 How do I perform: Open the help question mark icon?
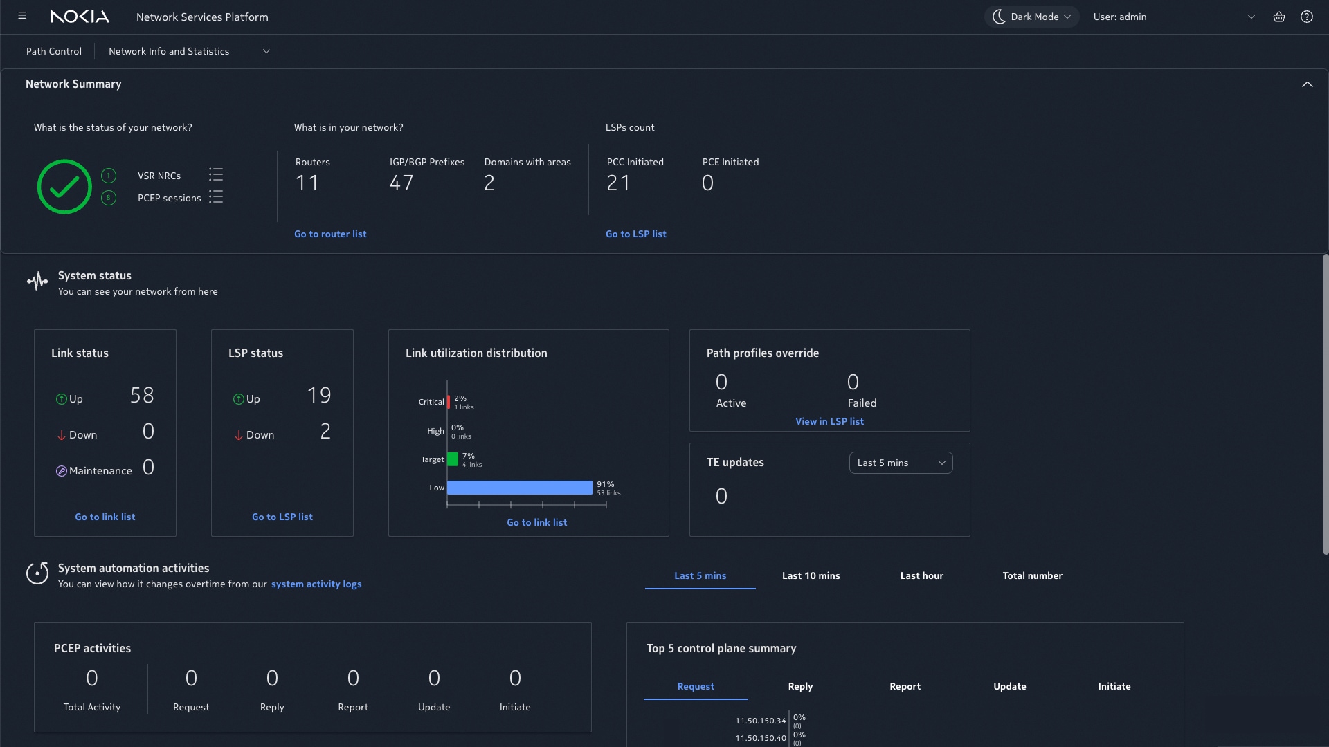(x=1306, y=17)
